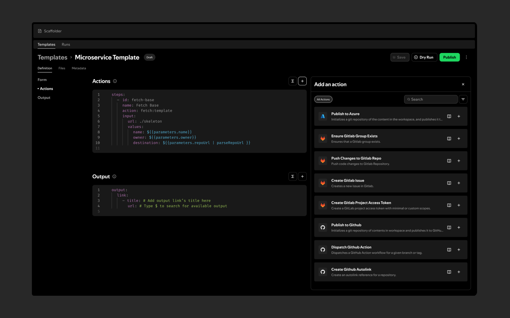Open docs for Create Github Autolink
The image size is (510, 318).
449,272
